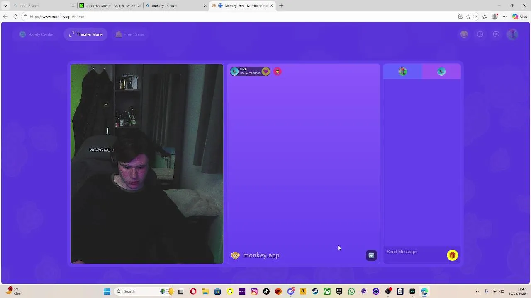This screenshot has height=298, width=531.
Task: Open Steam from the taskbar
Action: coord(315,291)
